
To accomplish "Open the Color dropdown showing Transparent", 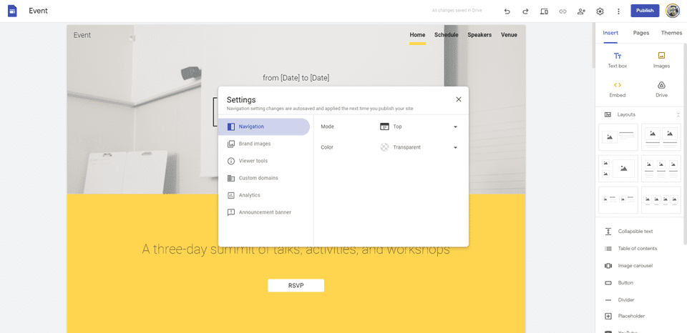I will (x=419, y=147).
